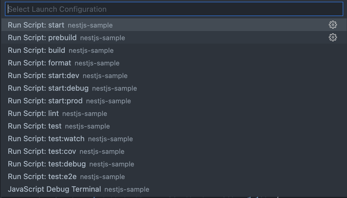Choose Run Script: build entry

click(174, 50)
